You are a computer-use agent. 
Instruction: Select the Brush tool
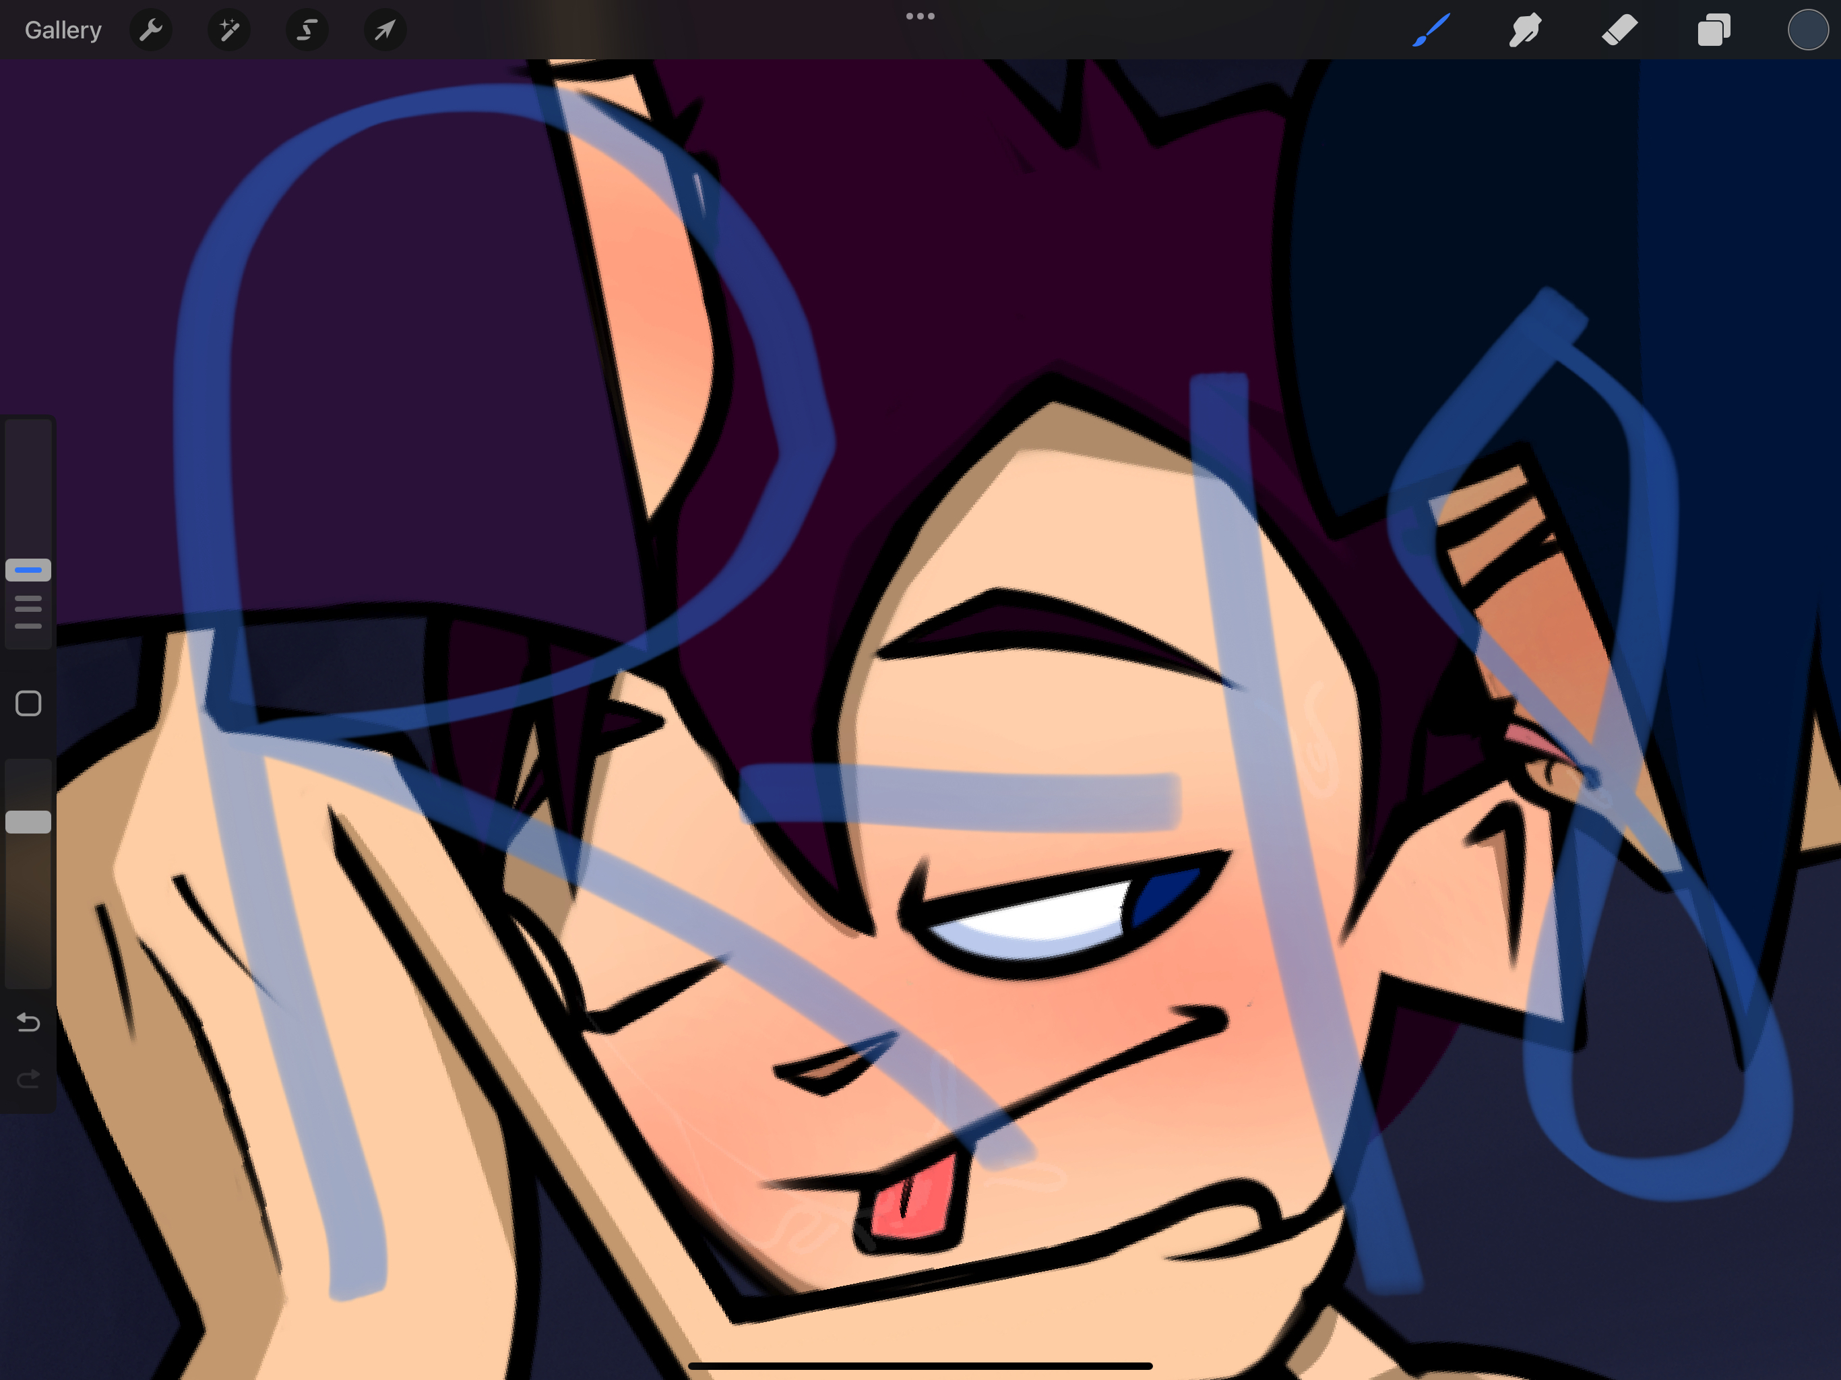pos(1431,30)
